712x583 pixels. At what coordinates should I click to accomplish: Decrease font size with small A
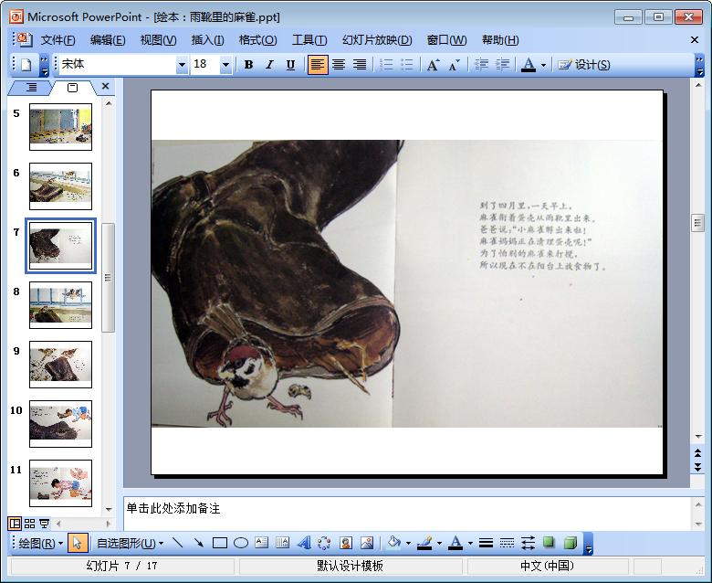click(x=454, y=65)
